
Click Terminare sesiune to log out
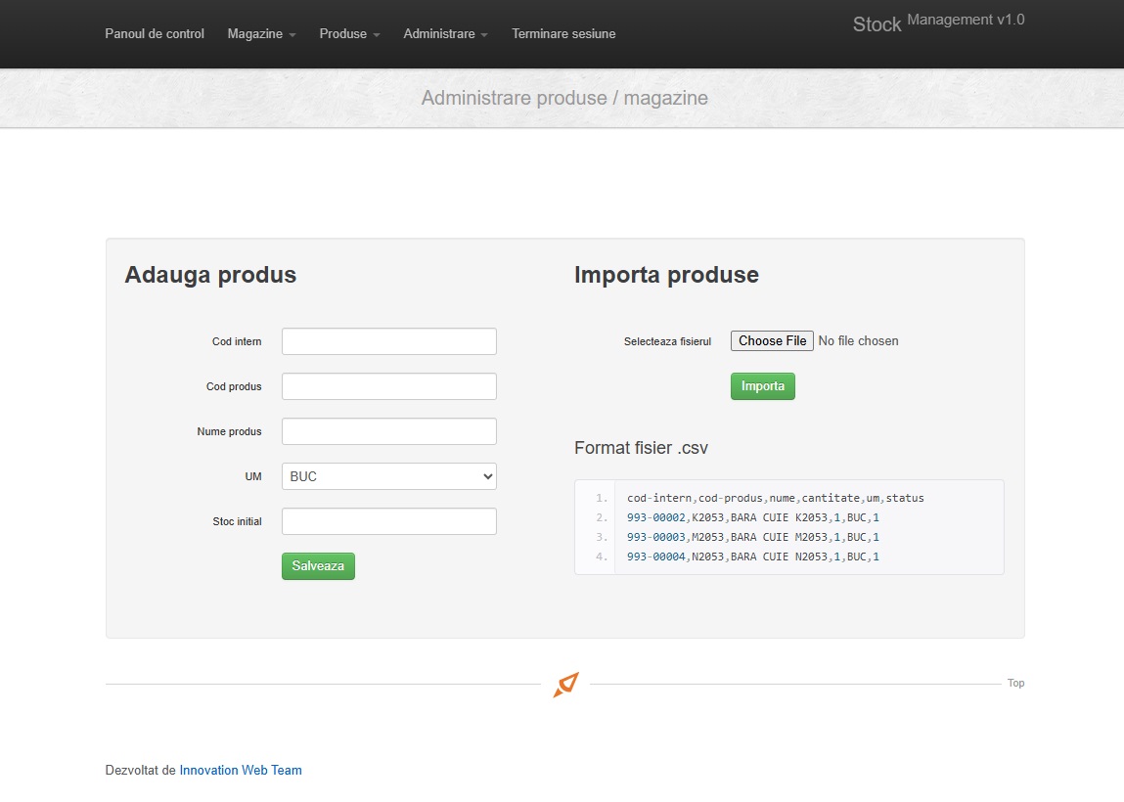pyautogui.click(x=563, y=34)
